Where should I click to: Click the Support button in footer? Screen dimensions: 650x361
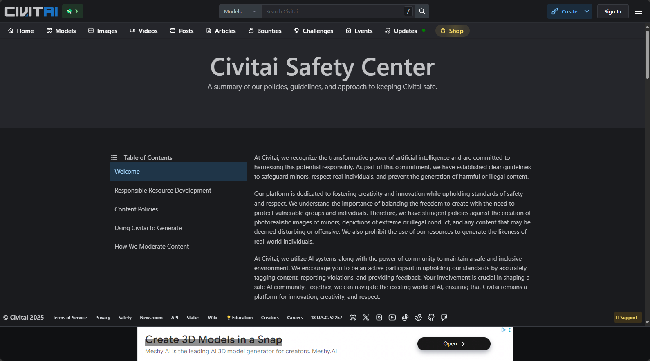tap(628, 318)
